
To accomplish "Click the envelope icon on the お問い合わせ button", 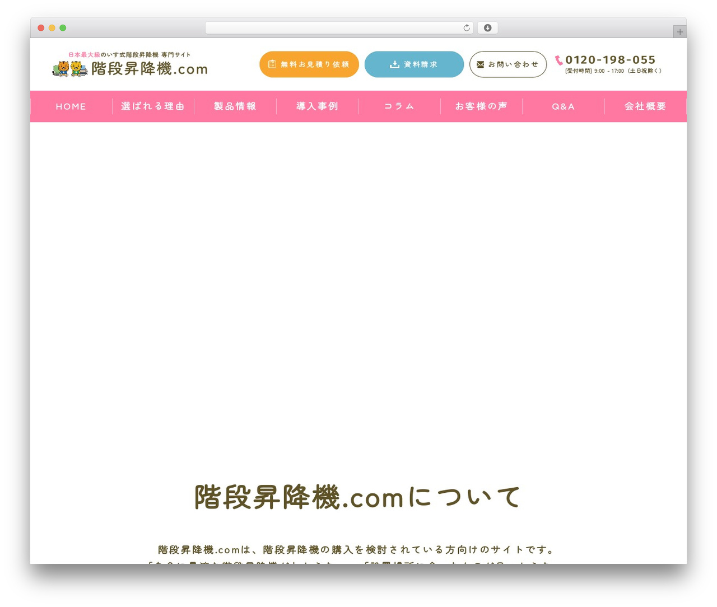I will (481, 64).
